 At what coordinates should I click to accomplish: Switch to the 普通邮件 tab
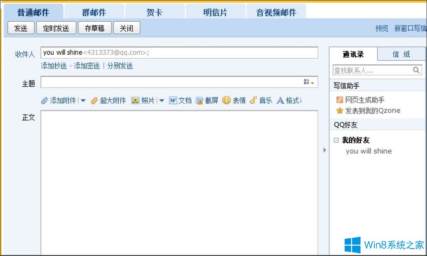point(33,12)
